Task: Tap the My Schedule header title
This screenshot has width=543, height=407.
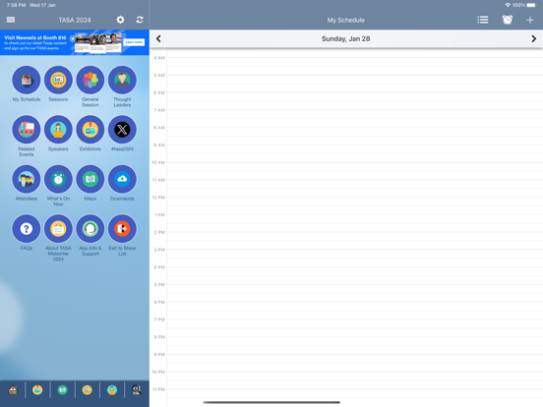Action: coord(345,20)
